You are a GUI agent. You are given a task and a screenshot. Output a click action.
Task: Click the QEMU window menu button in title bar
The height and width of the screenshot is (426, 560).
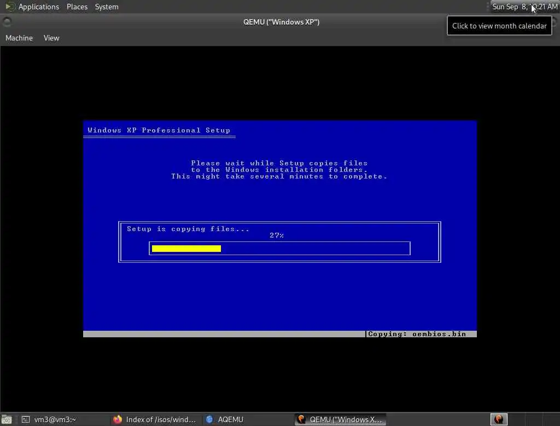pyautogui.click(x=7, y=22)
